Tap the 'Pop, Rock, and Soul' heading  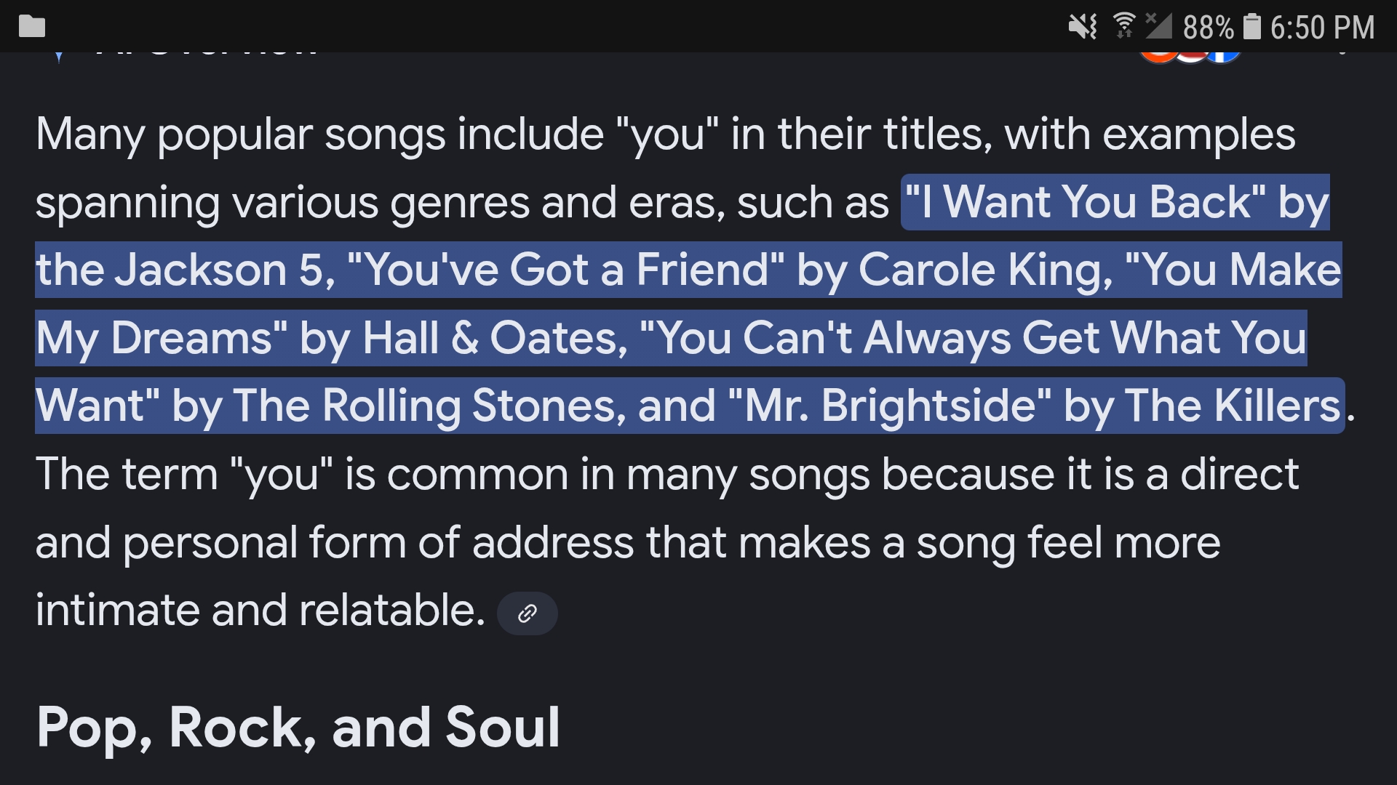pyautogui.click(x=298, y=727)
